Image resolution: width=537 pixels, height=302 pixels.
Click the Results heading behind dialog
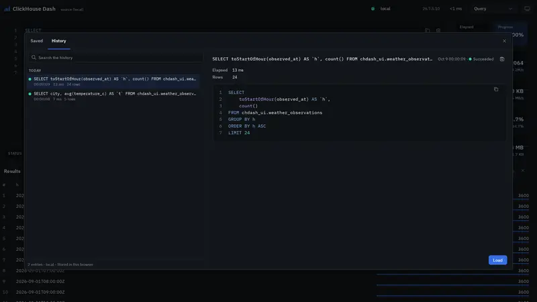[12, 171]
